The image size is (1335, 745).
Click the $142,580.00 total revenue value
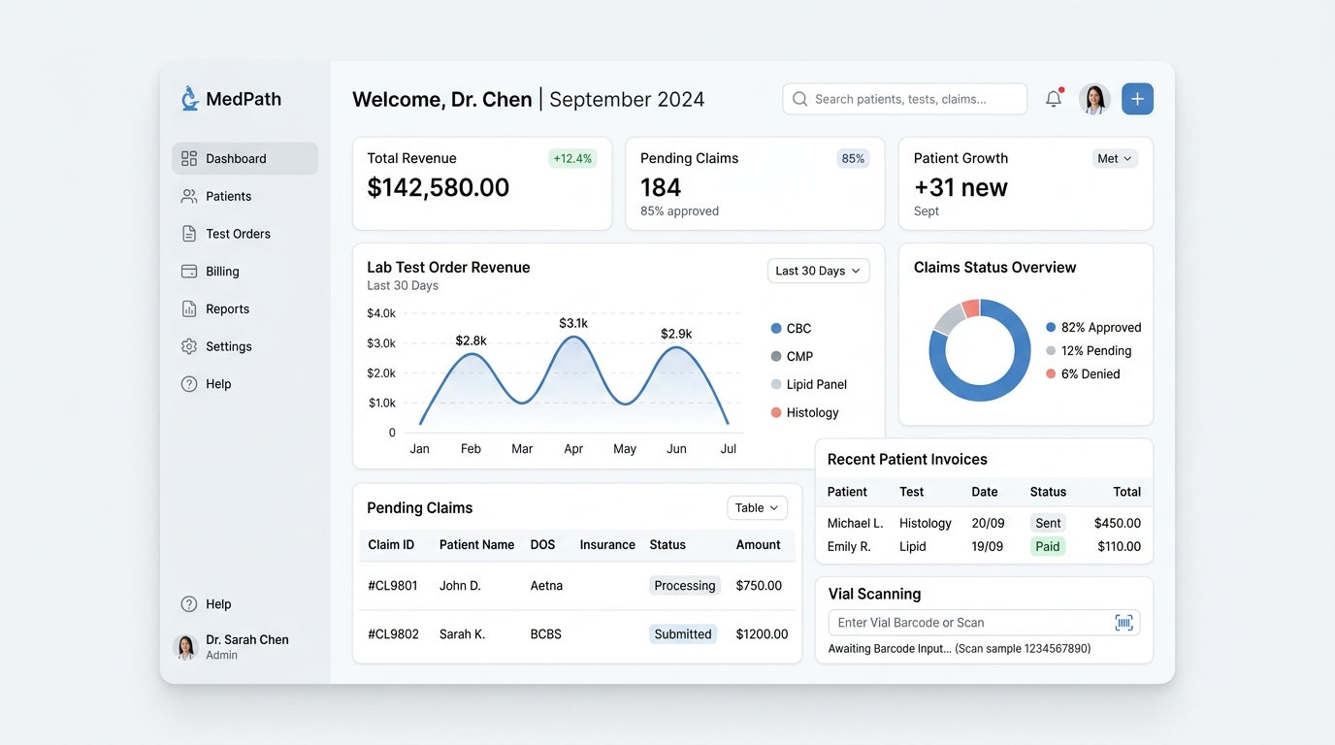[x=439, y=187]
